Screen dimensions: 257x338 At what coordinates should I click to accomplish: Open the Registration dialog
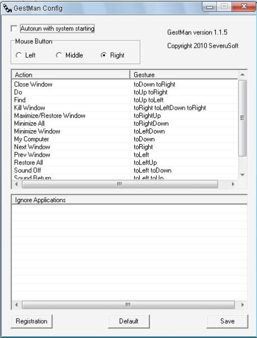(x=32, y=321)
